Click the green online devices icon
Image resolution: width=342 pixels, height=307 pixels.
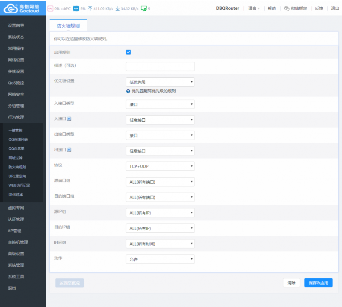coord(144,8)
